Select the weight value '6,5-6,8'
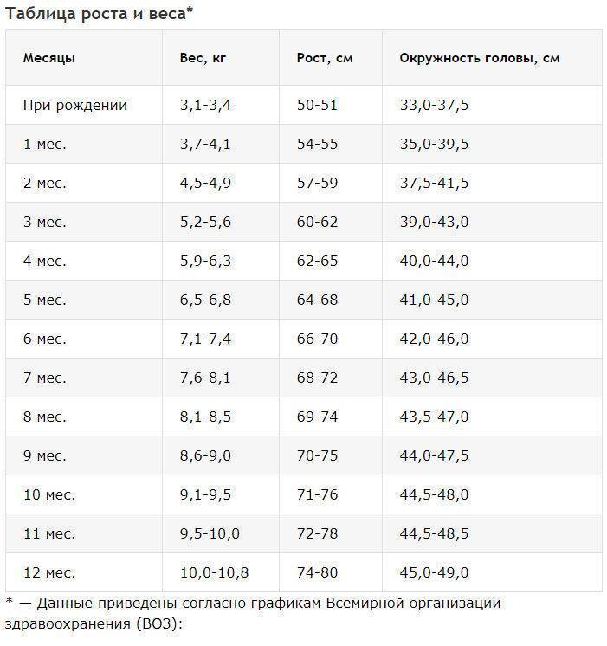 click(205, 300)
